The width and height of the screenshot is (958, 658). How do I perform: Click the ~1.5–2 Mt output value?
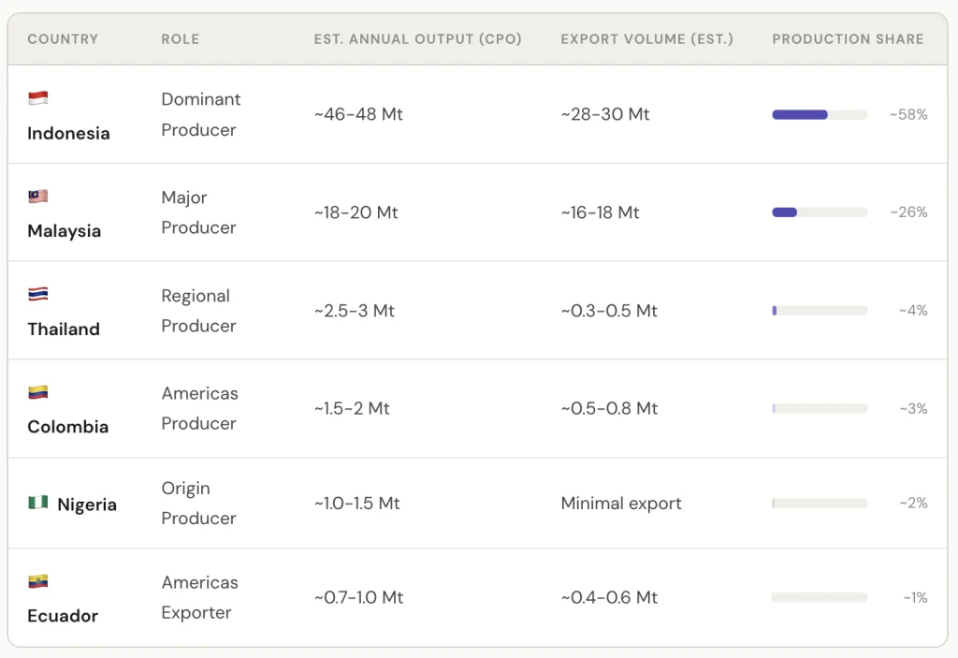point(352,408)
